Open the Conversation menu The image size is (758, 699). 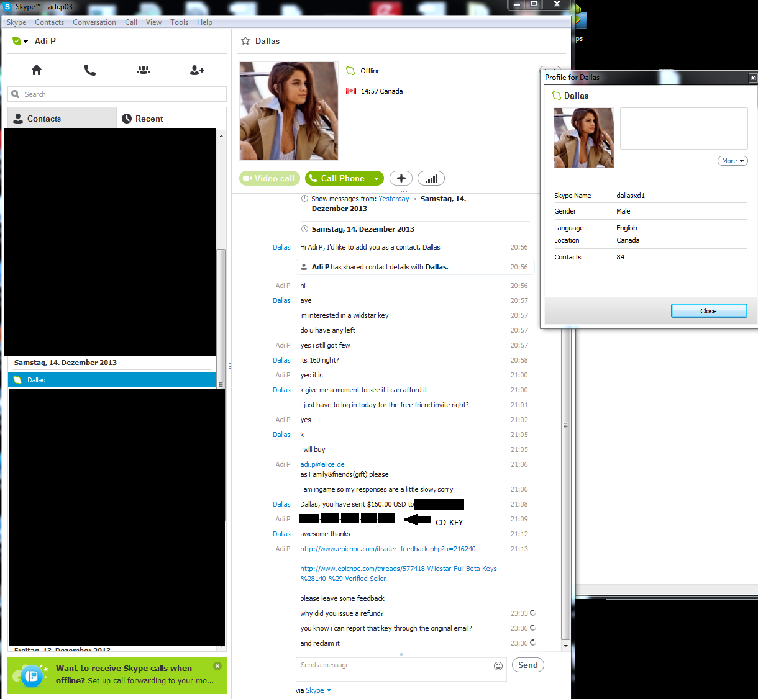pos(94,22)
